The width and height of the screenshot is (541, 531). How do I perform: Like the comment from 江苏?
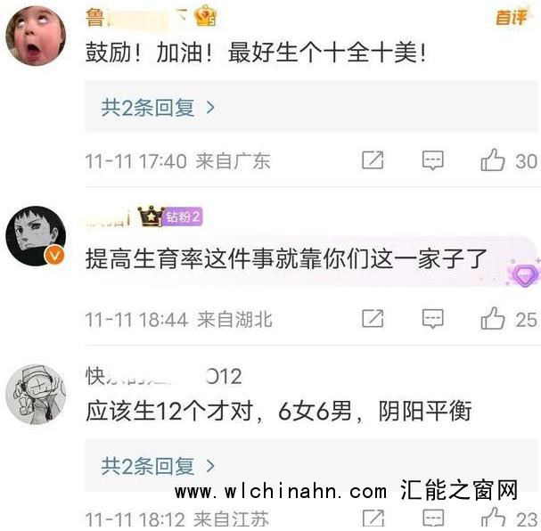tap(493, 519)
